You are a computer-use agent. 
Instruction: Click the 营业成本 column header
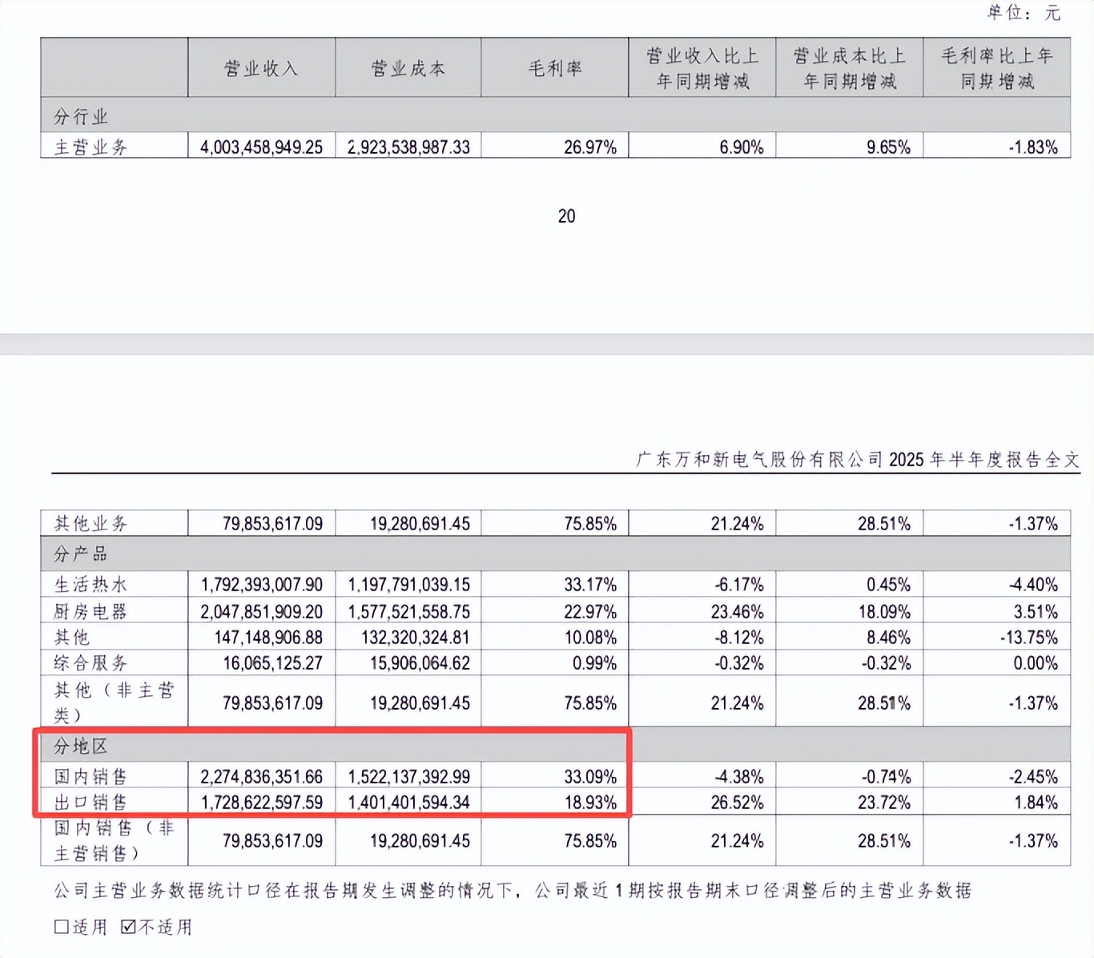[x=408, y=69]
